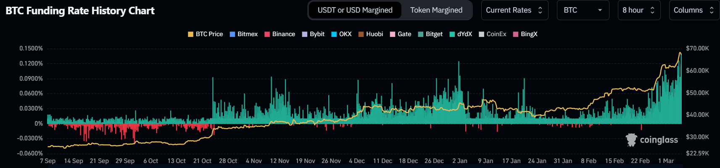720x168 pixels.
Task: Toggle Bitget legend series
Action: (x=430, y=34)
